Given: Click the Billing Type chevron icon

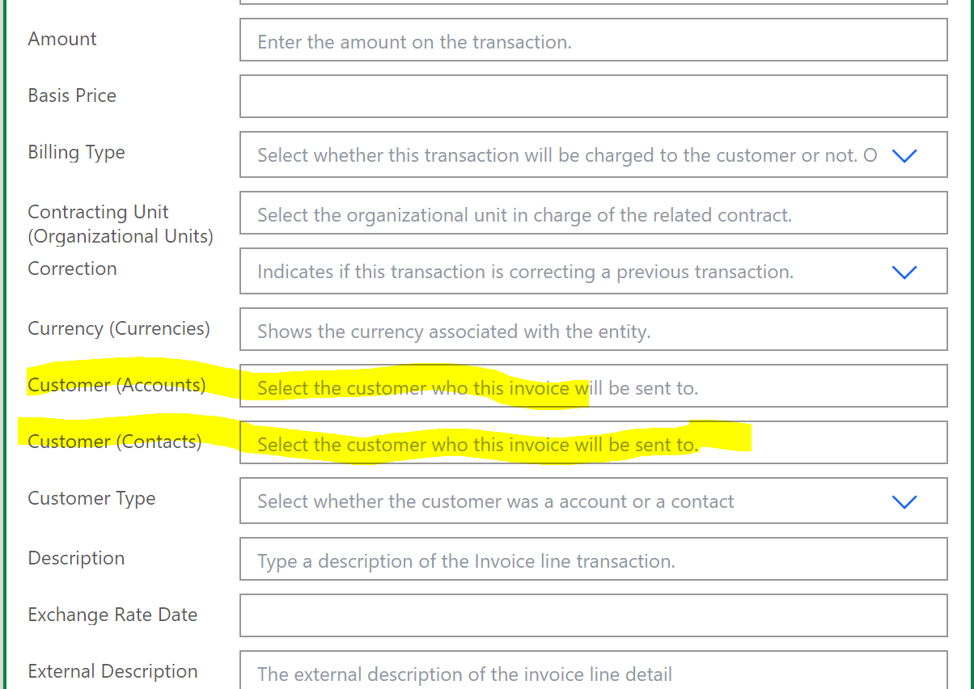Looking at the screenshot, I should [904, 156].
